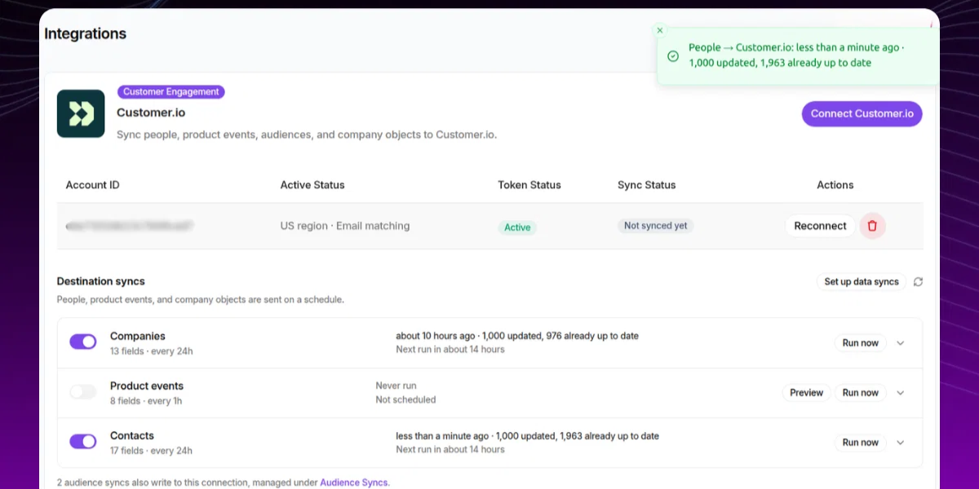Click the blurred Account ID value
This screenshot has height=489, width=979.
(x=131, y=226)
